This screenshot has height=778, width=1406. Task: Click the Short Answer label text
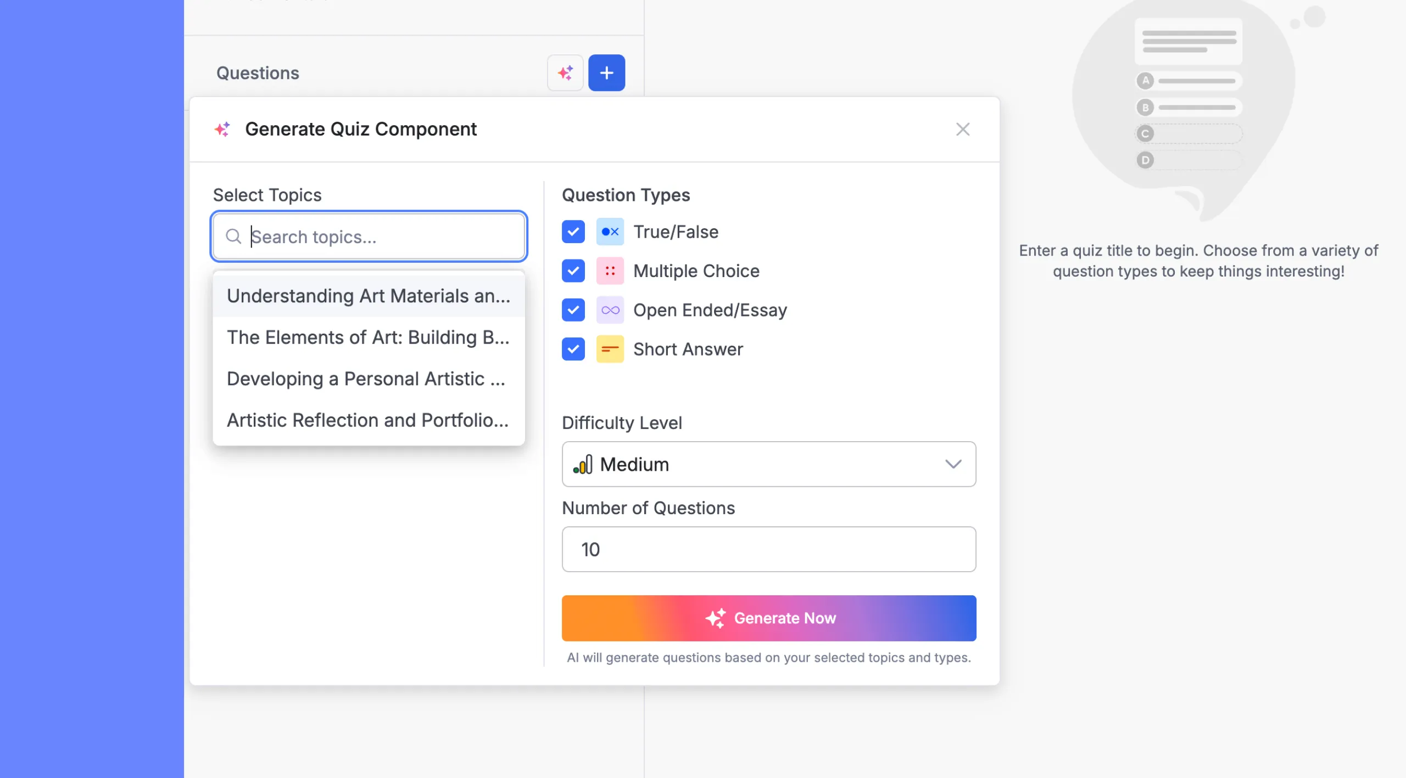[x=688, y=349]
